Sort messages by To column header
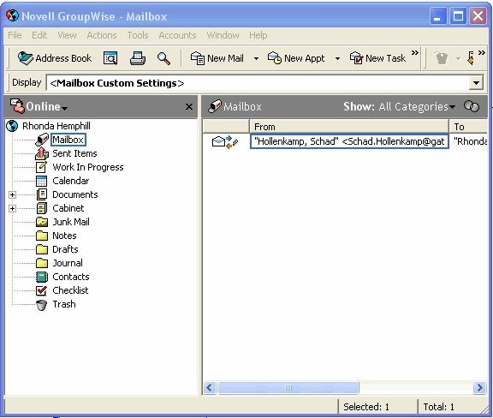The image size is (493, 418). coord(468,127)
